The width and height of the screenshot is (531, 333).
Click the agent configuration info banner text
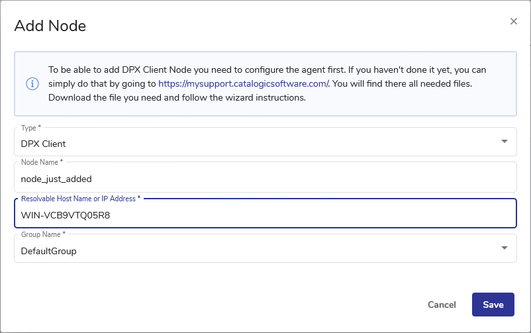(265, 70)
